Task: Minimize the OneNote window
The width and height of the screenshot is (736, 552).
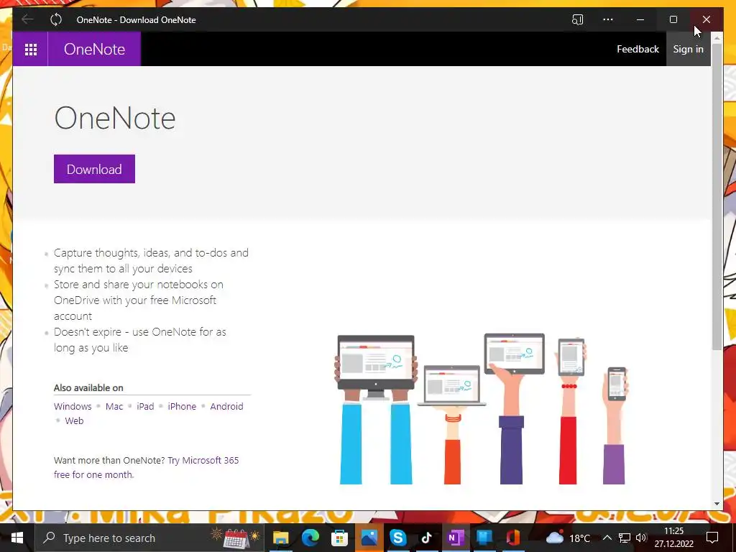Action: [640, 19]
